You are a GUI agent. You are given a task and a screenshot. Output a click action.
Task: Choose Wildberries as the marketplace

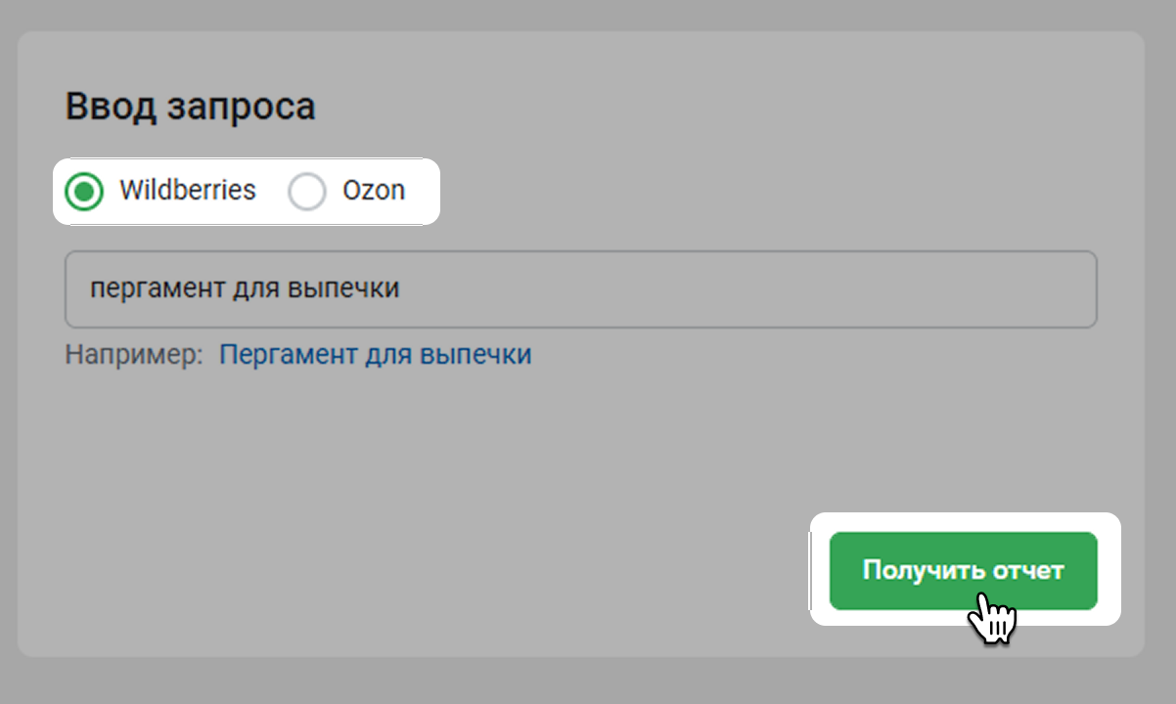pyautogui.click(x=85, y=192)
